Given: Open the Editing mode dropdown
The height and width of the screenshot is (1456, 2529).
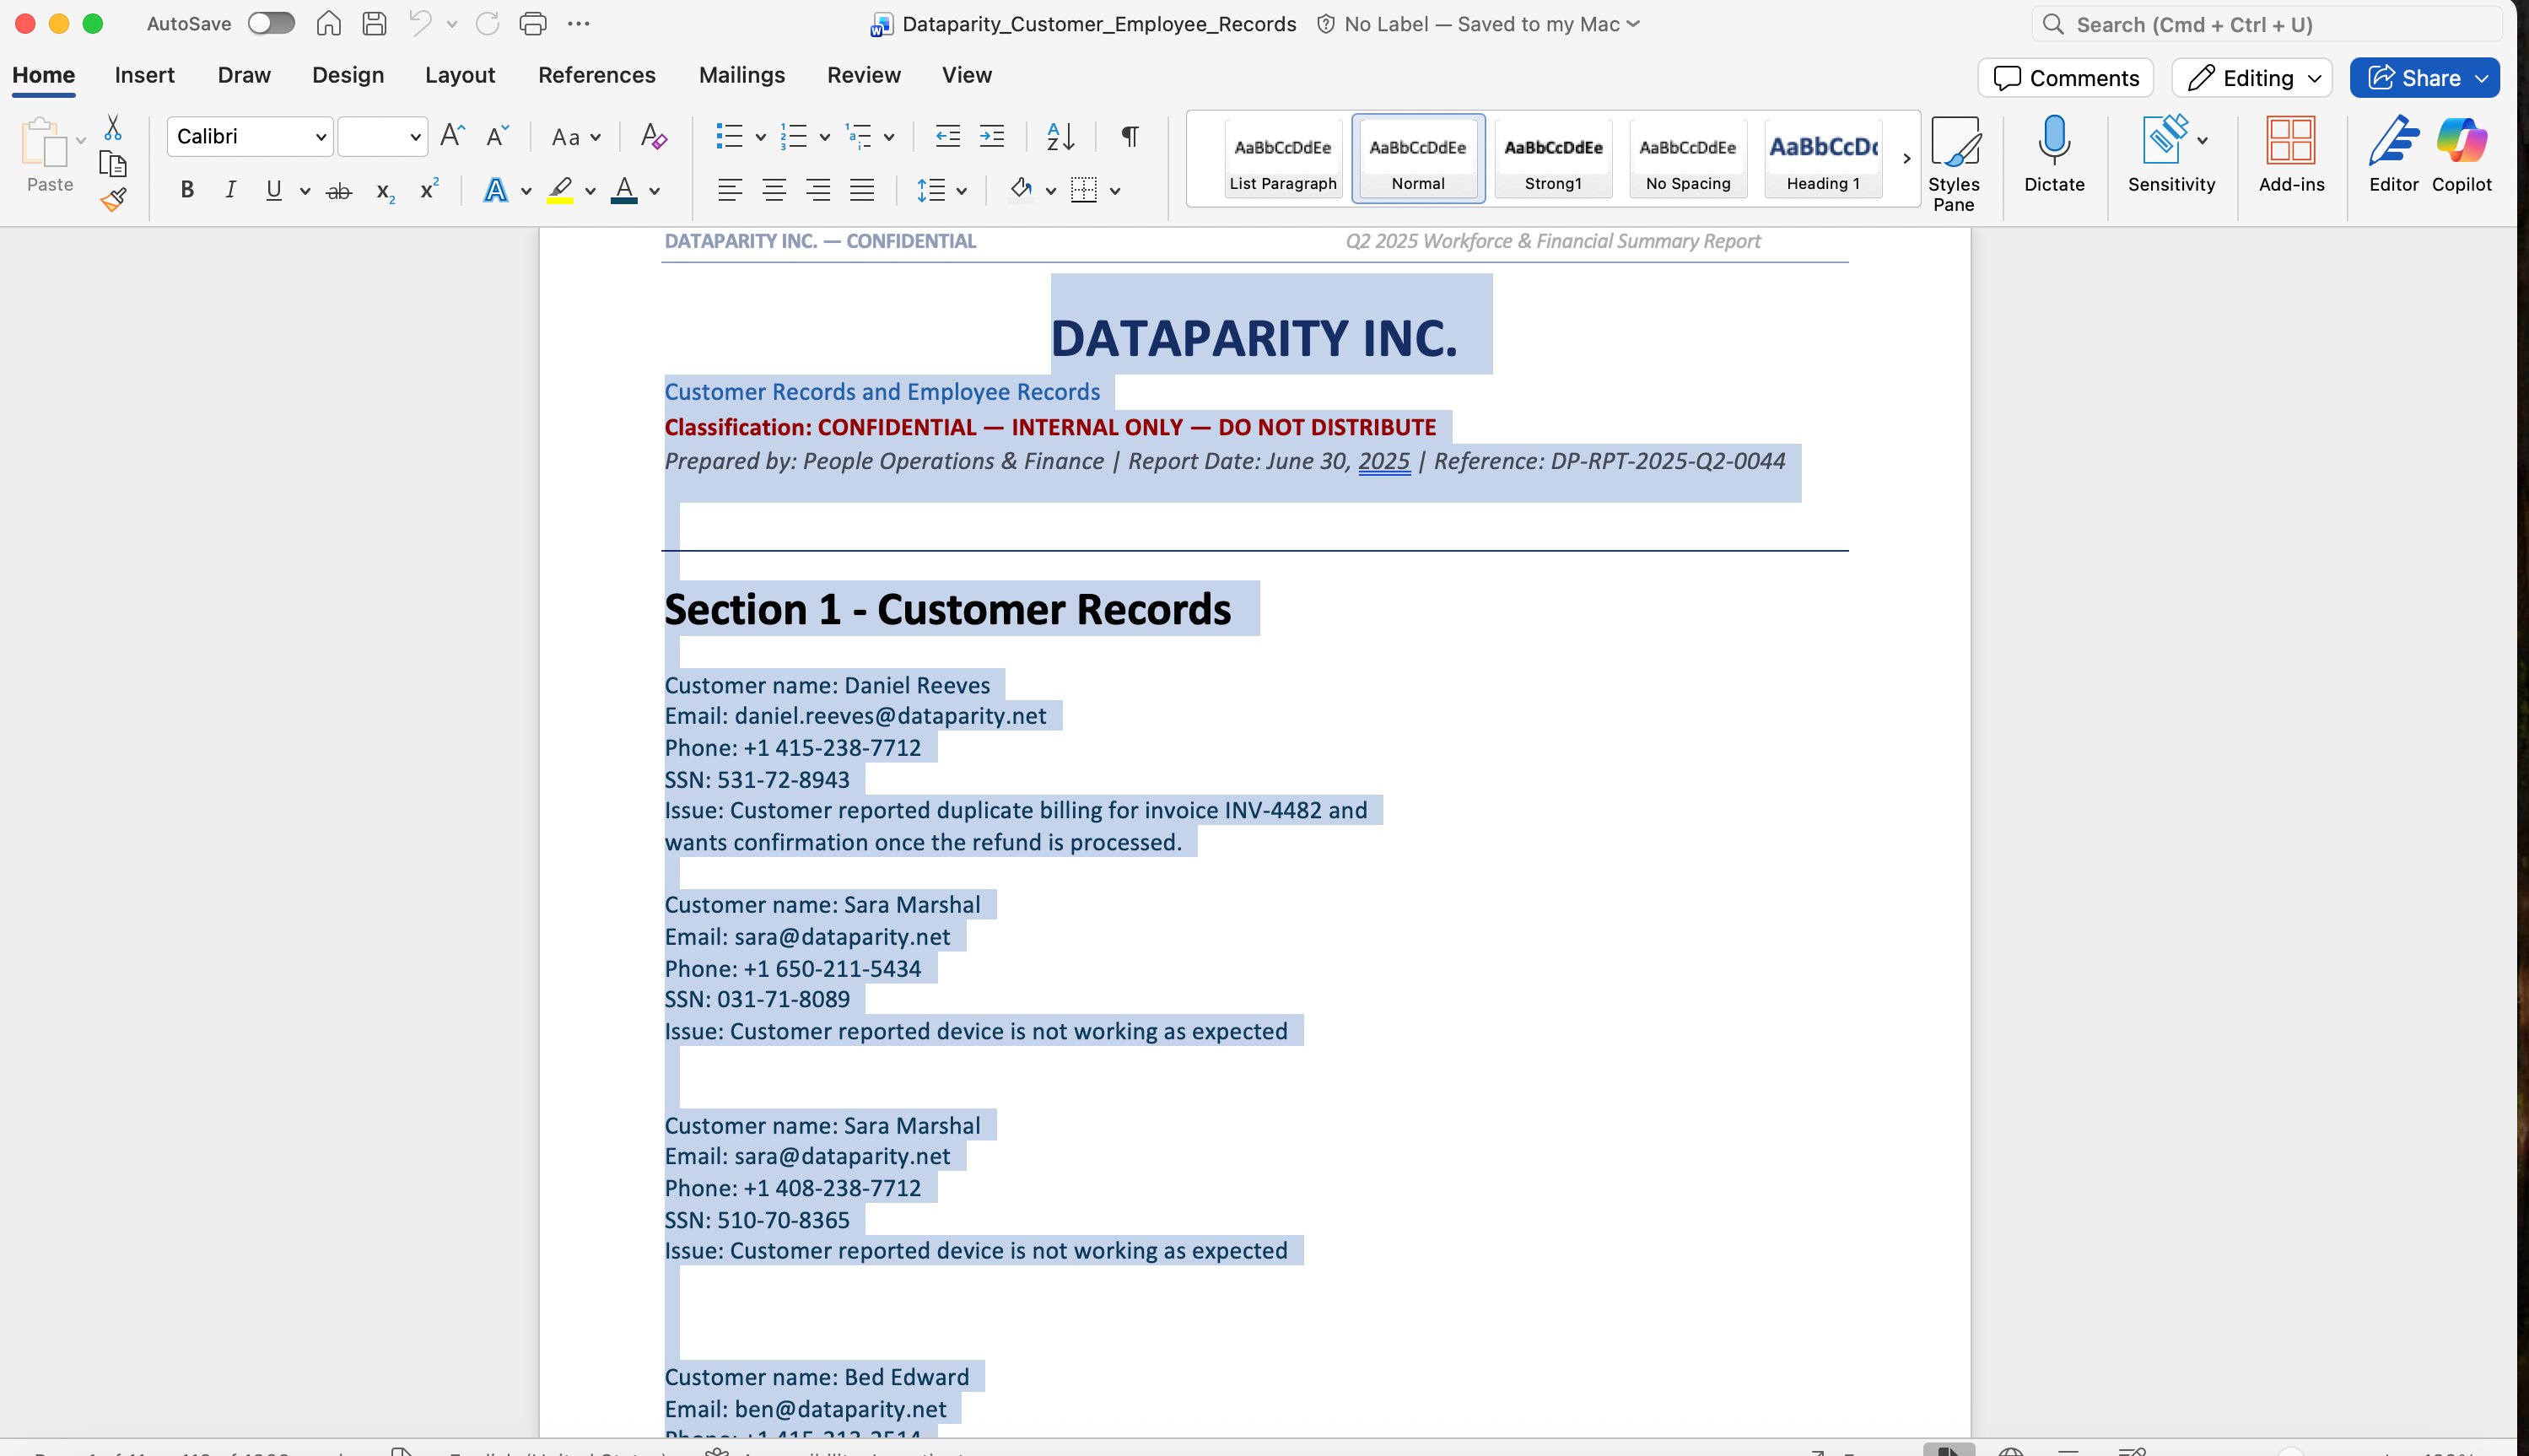Looking at the screenshot, I should (2252, 78).
